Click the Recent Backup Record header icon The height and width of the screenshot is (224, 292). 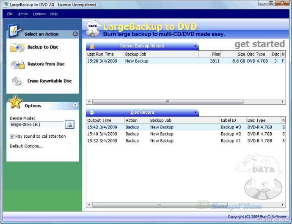(x=92, y=46)
